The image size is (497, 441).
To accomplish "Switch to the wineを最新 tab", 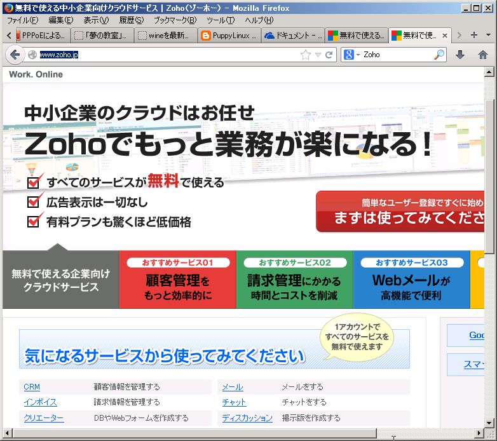I will click(165, 35).
